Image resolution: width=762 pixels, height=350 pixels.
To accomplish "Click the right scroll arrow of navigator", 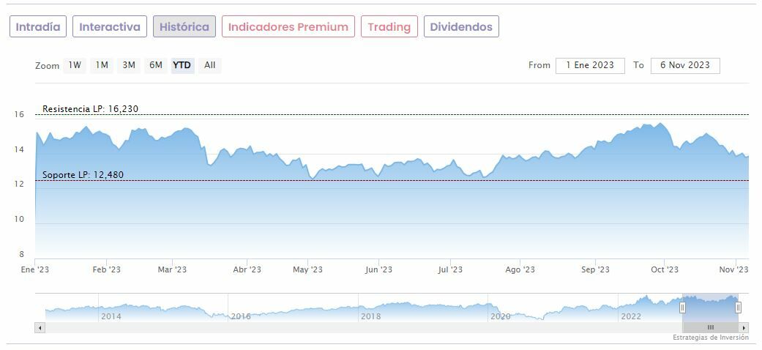I will click(744, 327).
